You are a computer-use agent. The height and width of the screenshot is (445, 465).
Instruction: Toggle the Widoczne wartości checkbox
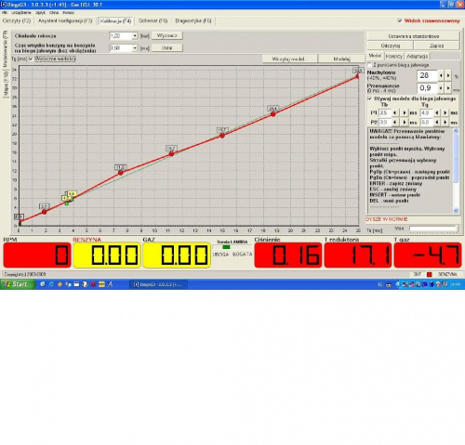(31, 59)
